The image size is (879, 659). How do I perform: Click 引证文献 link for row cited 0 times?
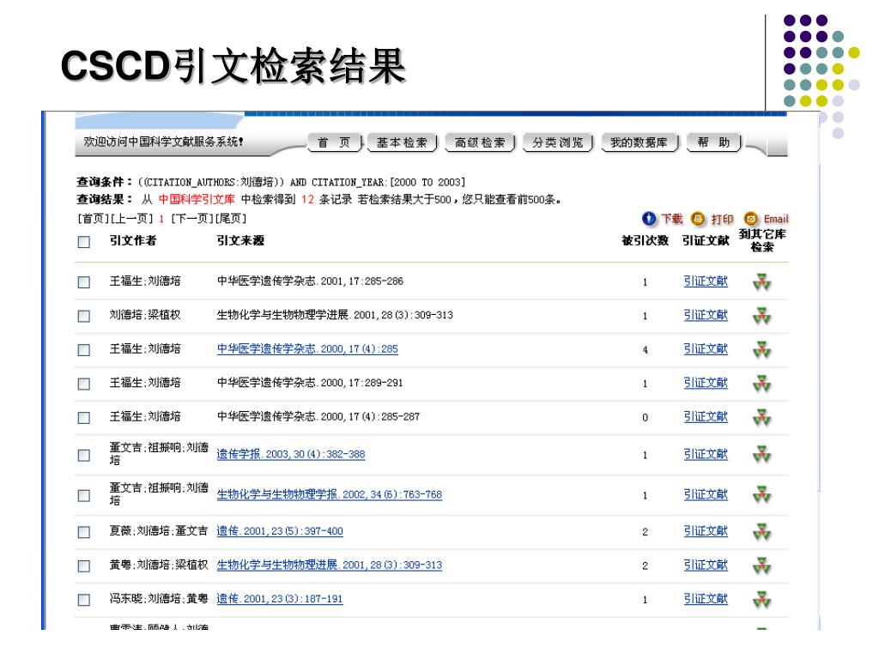706,417
